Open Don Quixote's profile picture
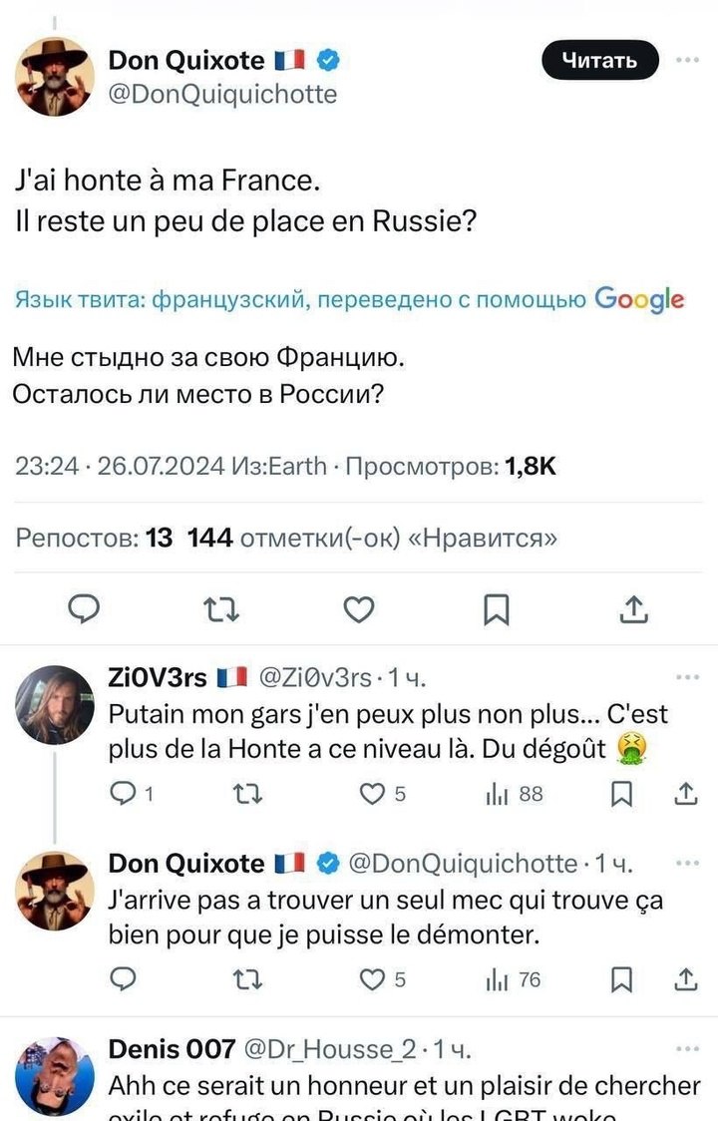 pos(56,78)
